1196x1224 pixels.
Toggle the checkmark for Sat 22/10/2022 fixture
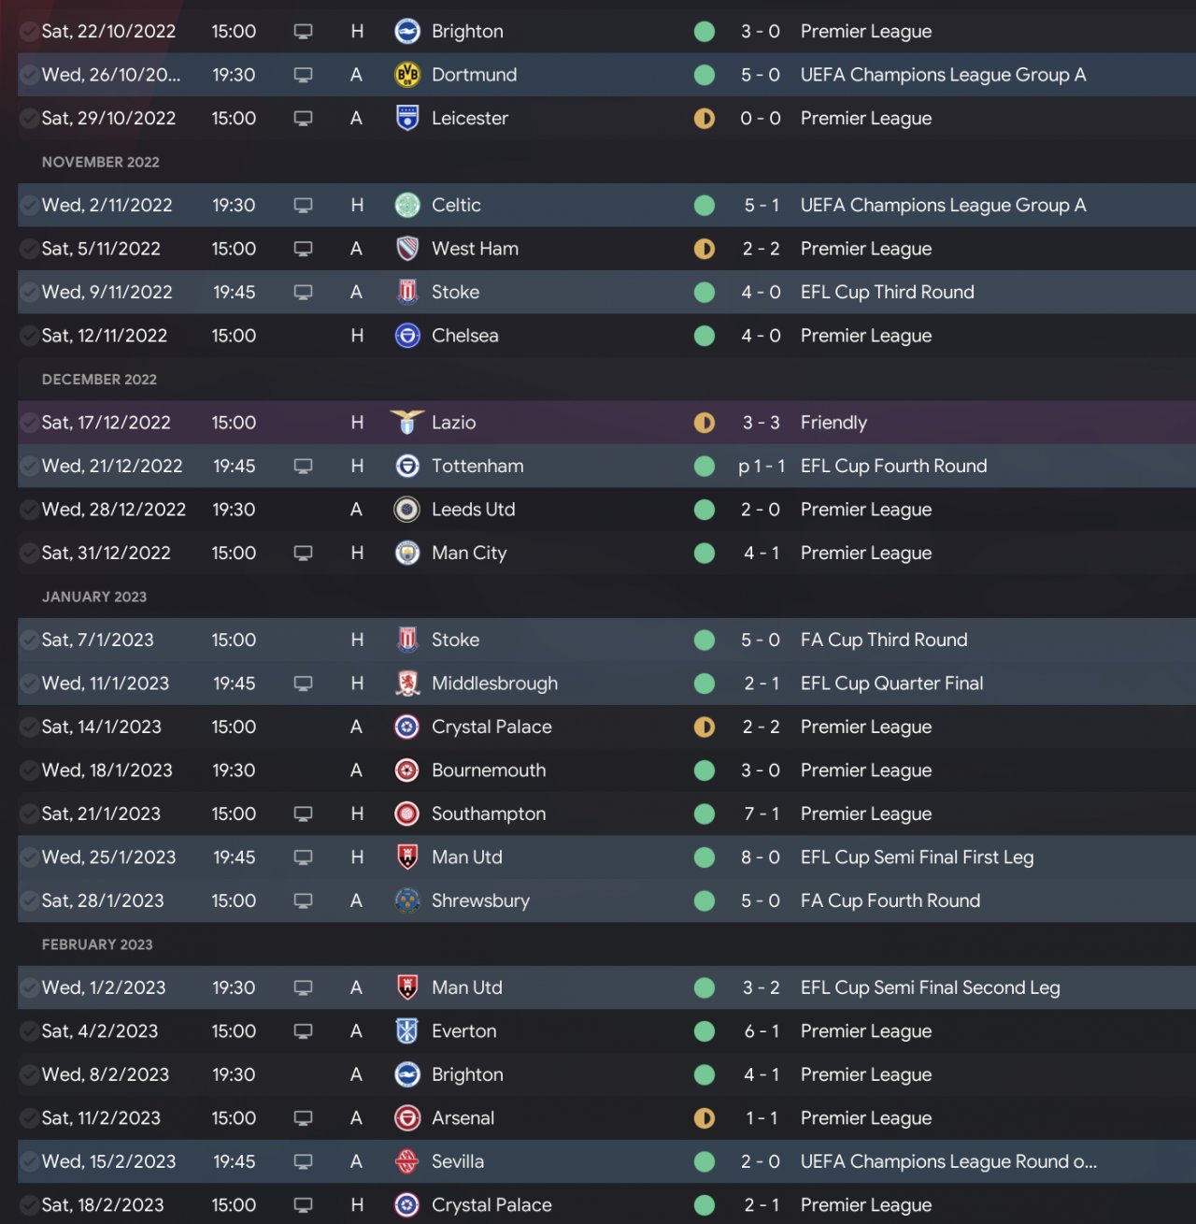point(29,32)
